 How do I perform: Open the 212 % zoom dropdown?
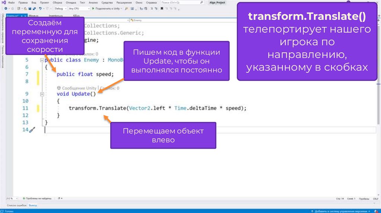(x=12, y=199)
